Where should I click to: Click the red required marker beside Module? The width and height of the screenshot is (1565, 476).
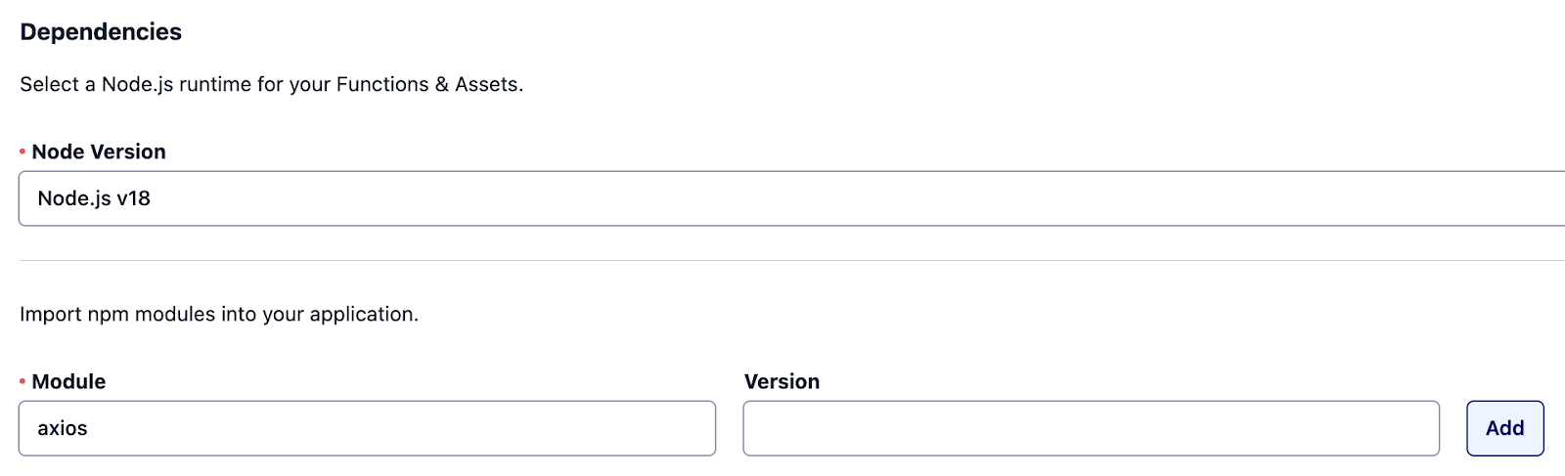[22, 381]
